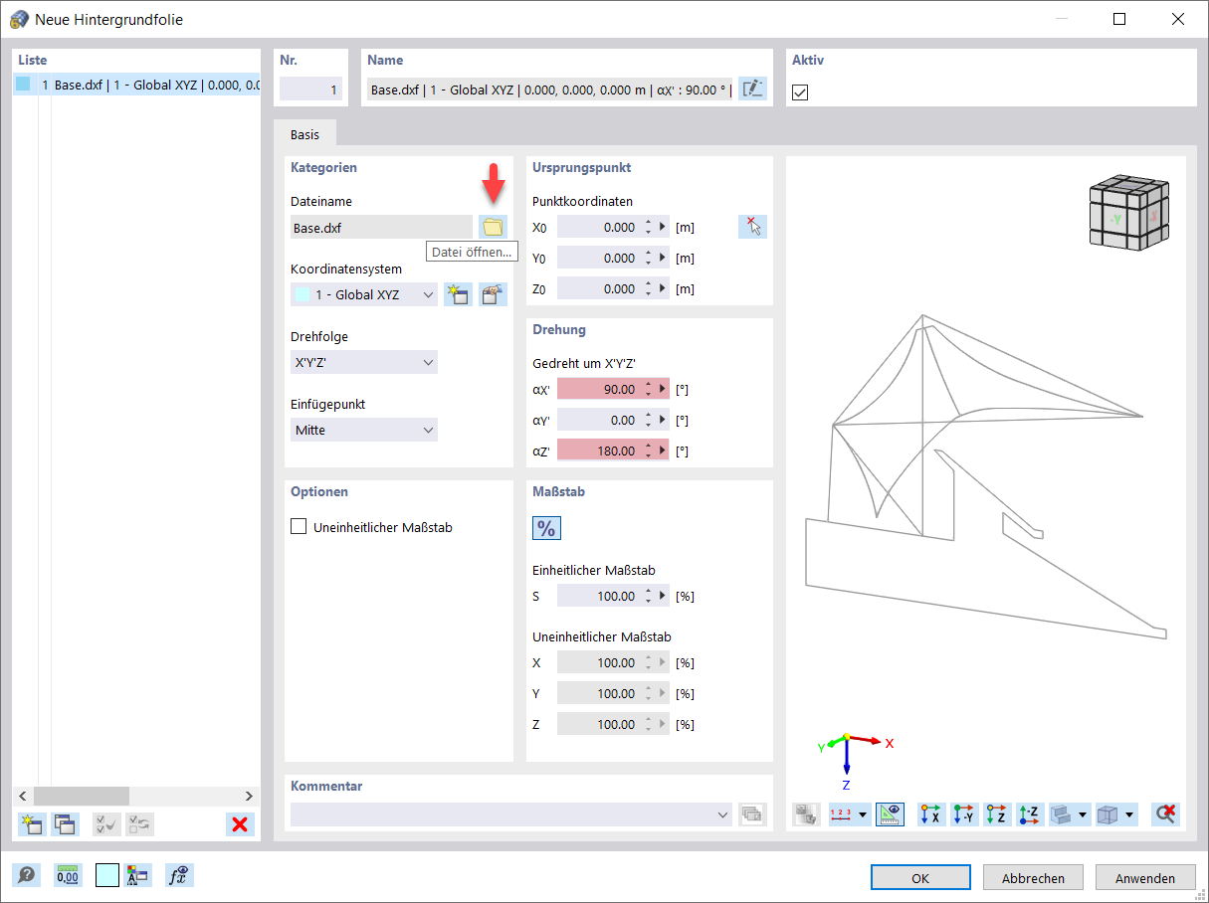Open help speech bubble icon
Image resolution: width=1209 pixels, height=903 pixels.
coord(26,875)
